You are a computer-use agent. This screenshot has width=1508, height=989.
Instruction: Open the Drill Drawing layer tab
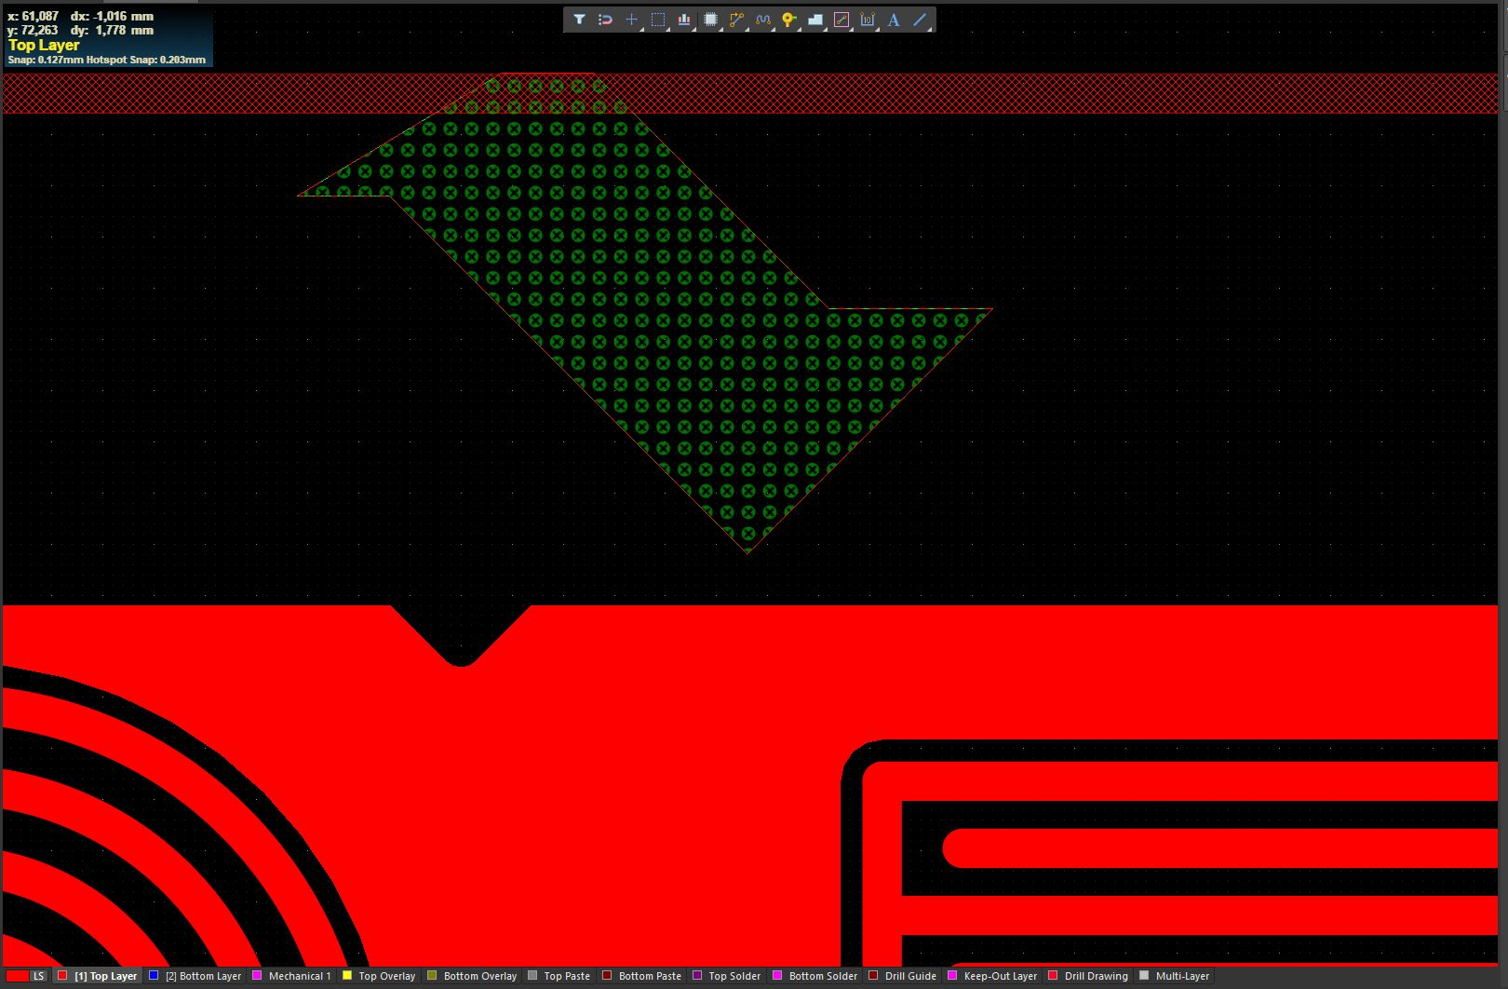point(1088,976)
